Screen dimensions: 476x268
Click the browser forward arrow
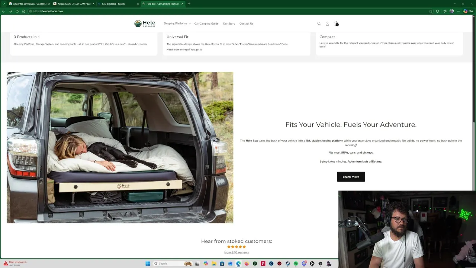tap(10, 11)
